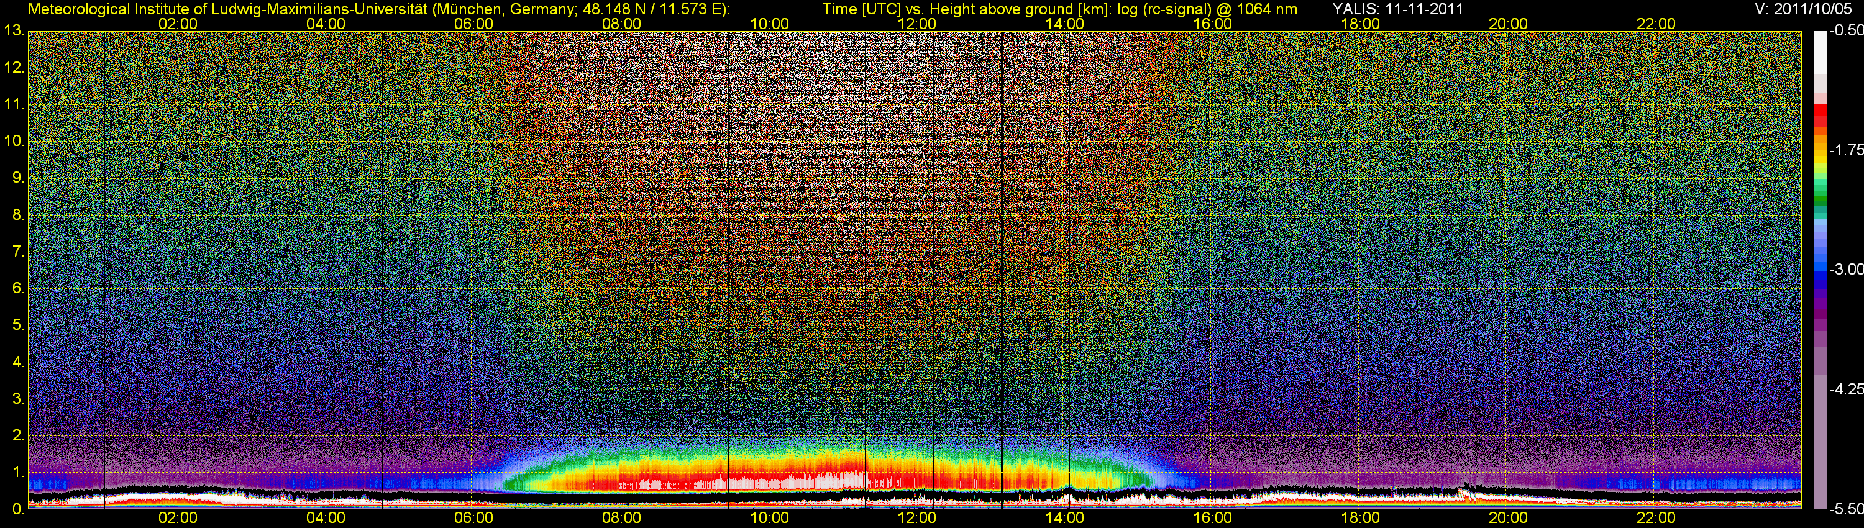Click the 20:00 label on the bottom time axis
1864x528 pixels.
tap(1509, 518)
